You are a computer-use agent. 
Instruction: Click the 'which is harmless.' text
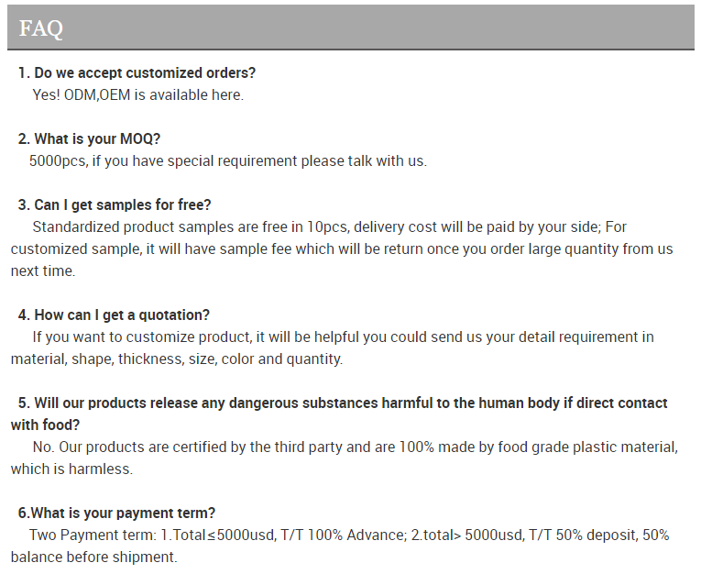click(x=71, y=469)
